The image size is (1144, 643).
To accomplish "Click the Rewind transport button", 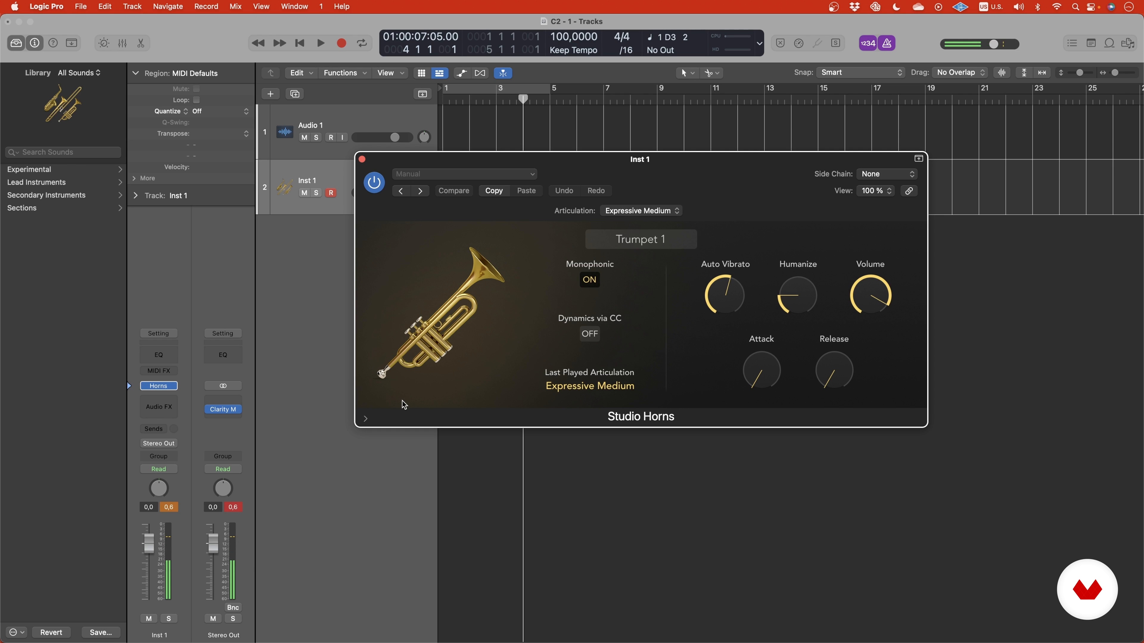I will click(x=258, y=43).
